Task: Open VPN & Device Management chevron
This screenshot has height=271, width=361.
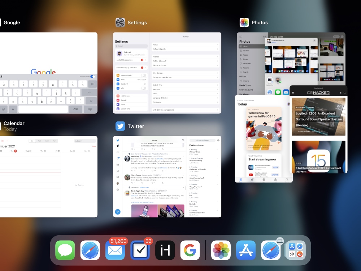Action: click(x=217, y=110)
